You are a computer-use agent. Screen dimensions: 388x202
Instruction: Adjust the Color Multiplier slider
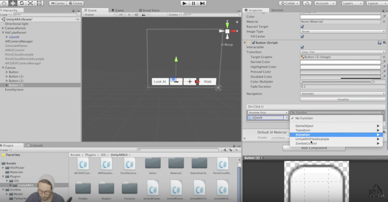[336, 82]
